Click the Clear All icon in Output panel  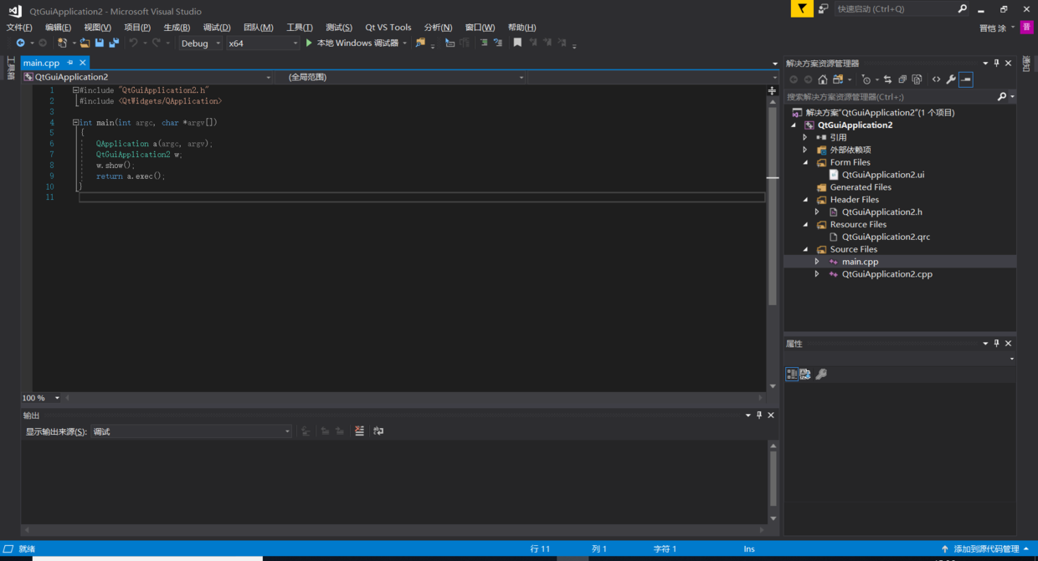[360, 431]
